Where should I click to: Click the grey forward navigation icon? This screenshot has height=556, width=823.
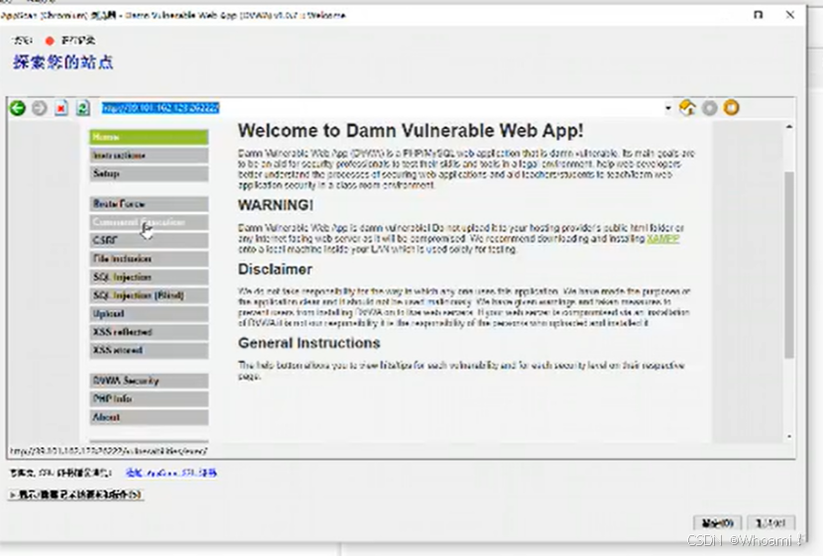pos(40,108)
